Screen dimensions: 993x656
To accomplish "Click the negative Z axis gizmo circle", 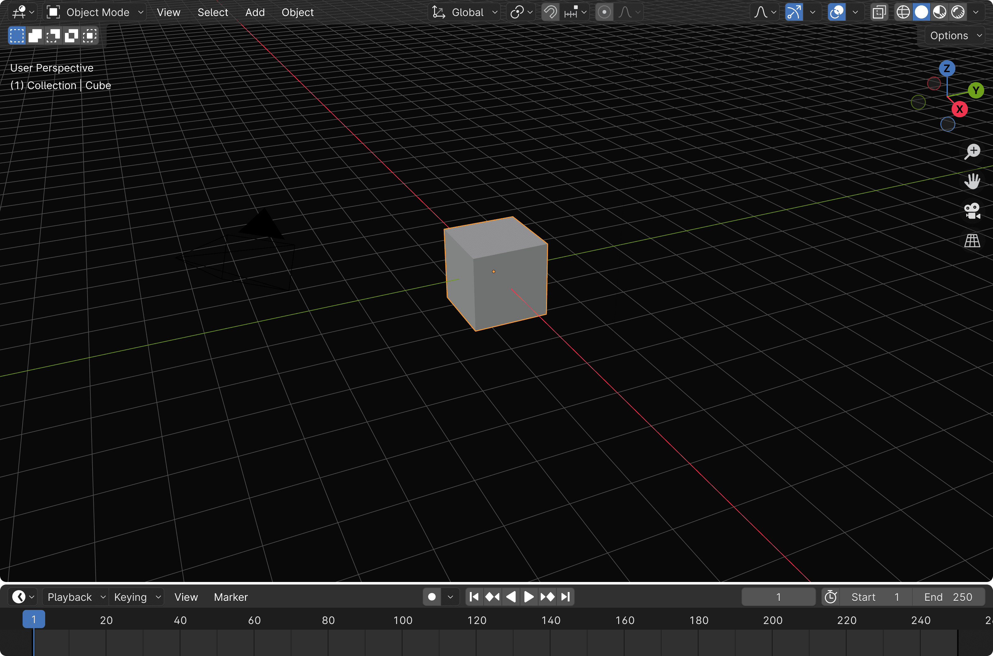I will tap(948, 124).
